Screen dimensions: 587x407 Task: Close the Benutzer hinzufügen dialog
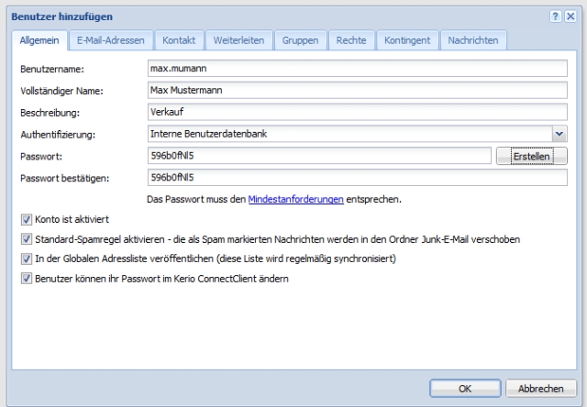pos(570,18)
